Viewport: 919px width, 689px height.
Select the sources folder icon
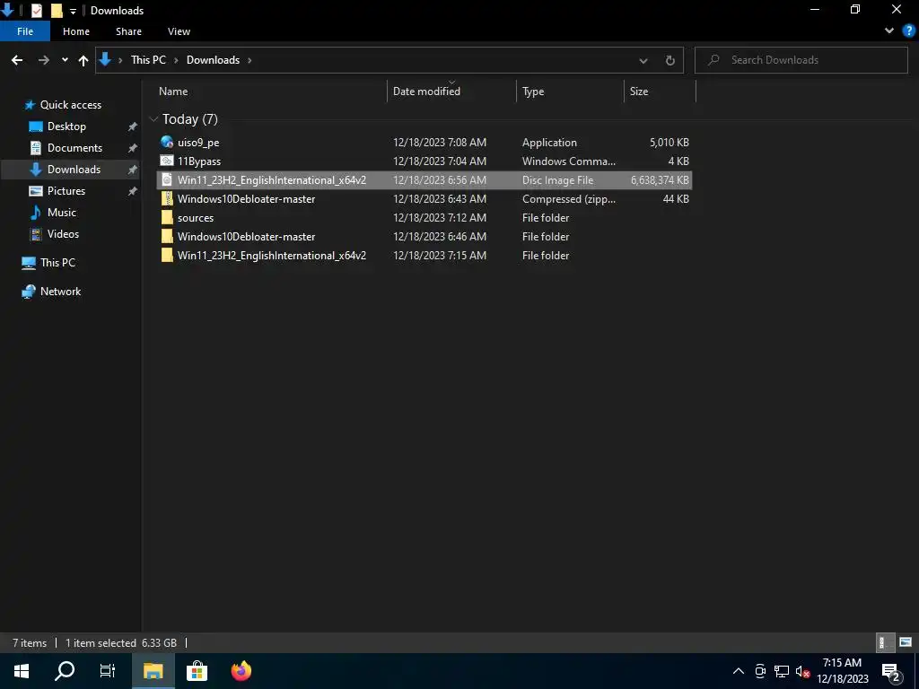click(x=167, y=217)
